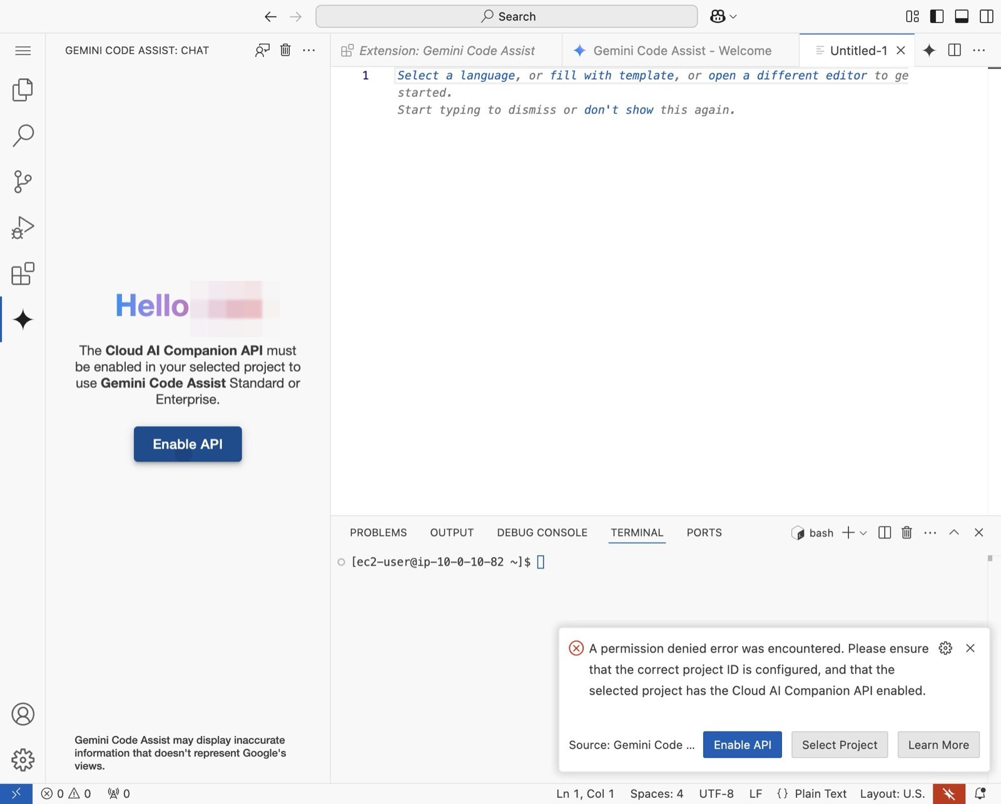Change indentation via Spaces: 4
Screen dimensions: 1001x804
point(656,793)
